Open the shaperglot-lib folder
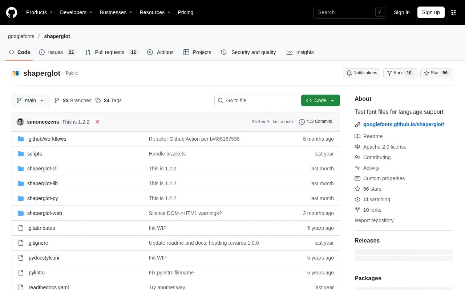465x290 pixels. (x=43, y=183)
